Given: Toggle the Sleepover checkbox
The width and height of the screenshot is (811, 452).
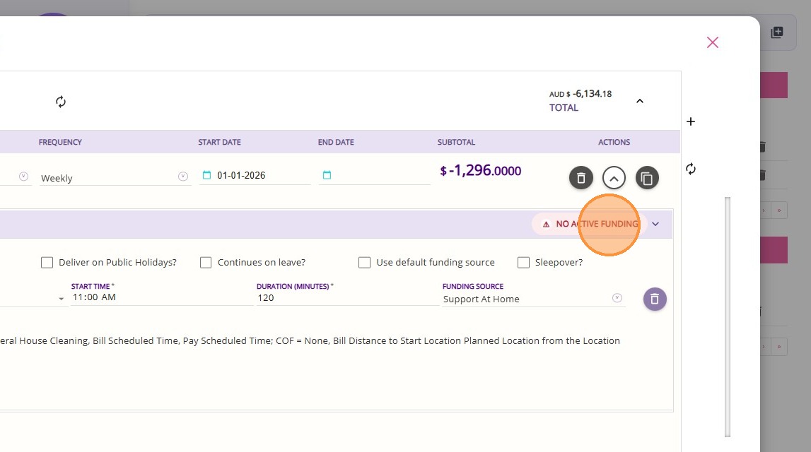Looking at the screenshot, I should pos(523,263).
